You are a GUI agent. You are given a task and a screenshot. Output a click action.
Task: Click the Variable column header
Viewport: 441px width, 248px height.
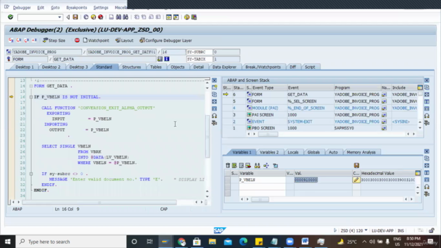tap(262, 173)
